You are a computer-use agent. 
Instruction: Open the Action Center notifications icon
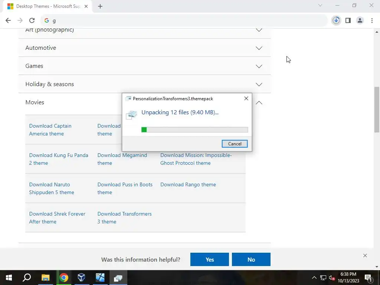368,278
